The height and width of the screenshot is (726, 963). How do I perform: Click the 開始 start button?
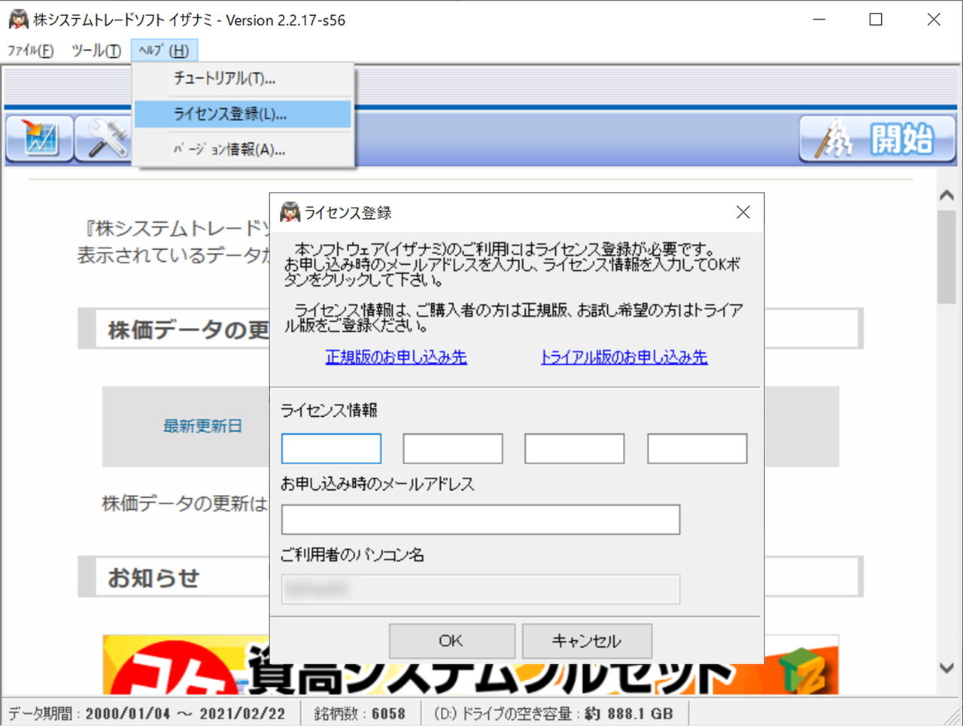pyautogui.click(x=877, y=138)
